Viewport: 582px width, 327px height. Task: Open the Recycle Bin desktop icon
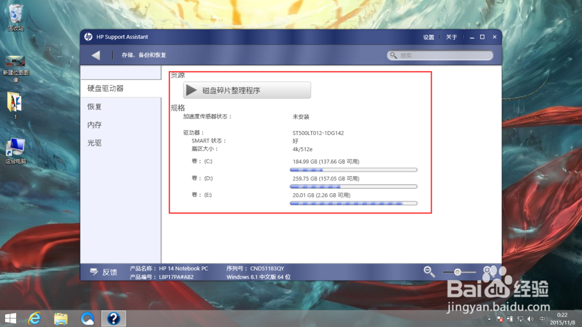point(16,17)
